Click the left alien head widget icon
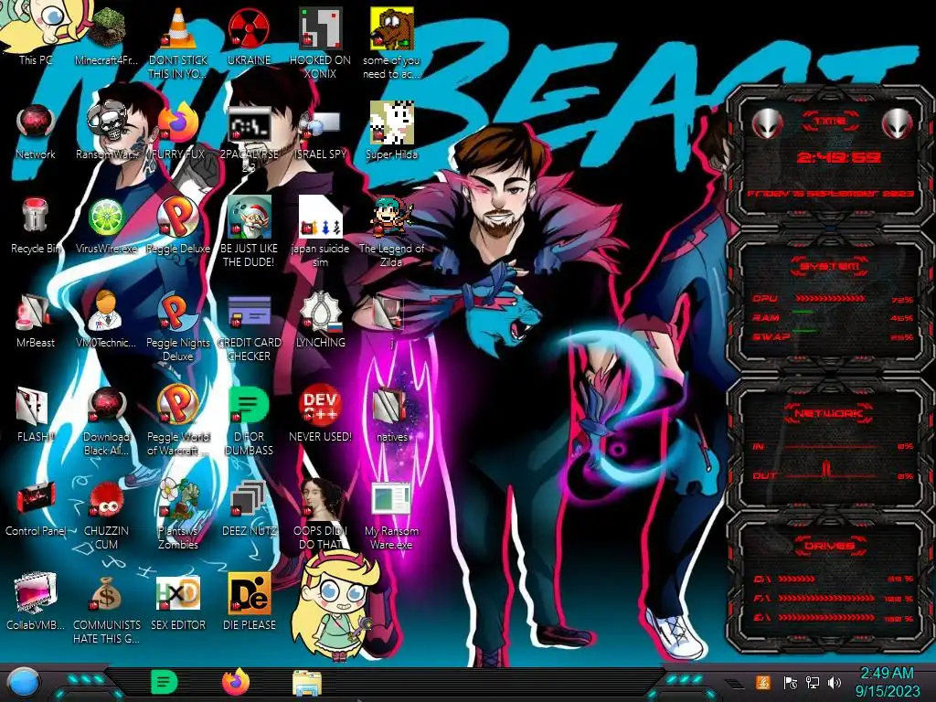The width and height of the screenshot is (936, 702). 767,123
